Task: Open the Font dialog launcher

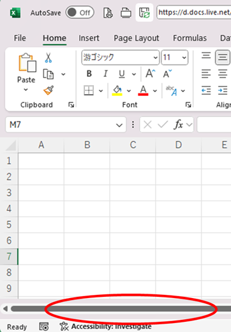Action: tap(188, 105)
